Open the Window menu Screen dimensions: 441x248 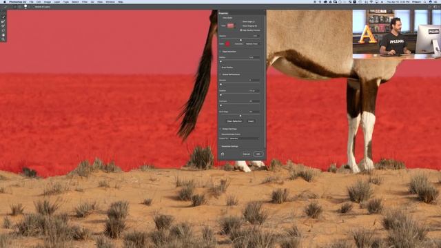coord(110,1)
